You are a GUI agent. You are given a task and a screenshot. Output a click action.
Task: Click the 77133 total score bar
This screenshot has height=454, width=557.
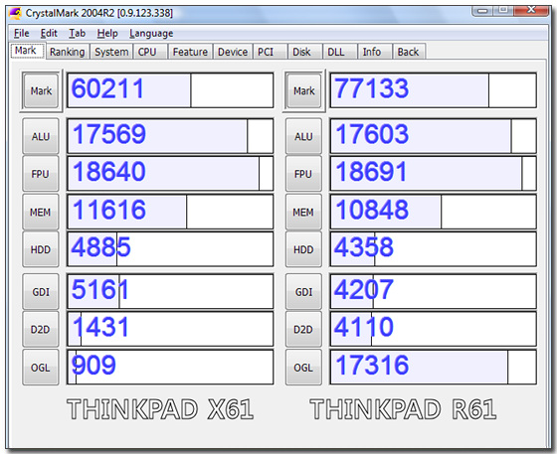pyautogui.click(x=433, y=90)
